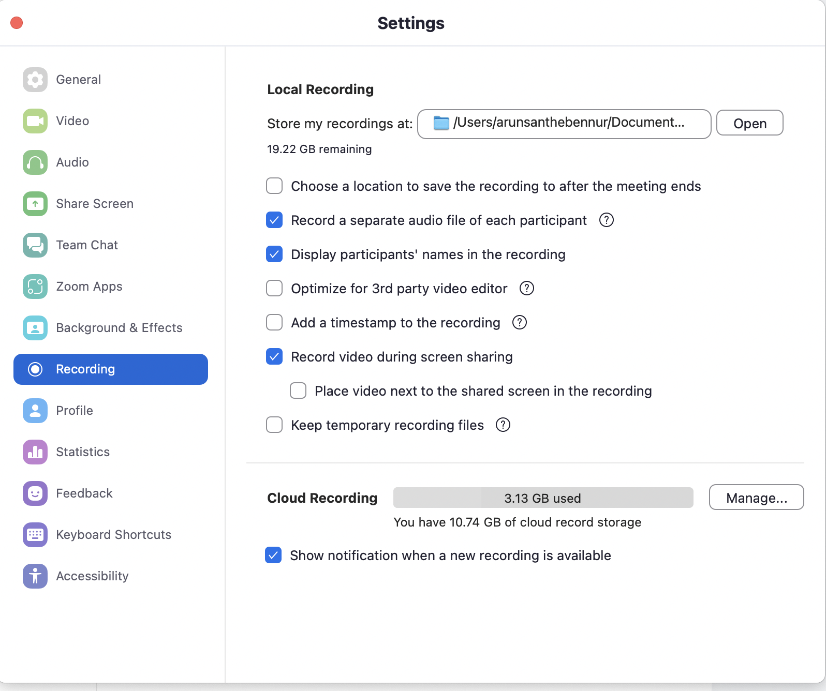Close the Settings window

coord(17,23)
